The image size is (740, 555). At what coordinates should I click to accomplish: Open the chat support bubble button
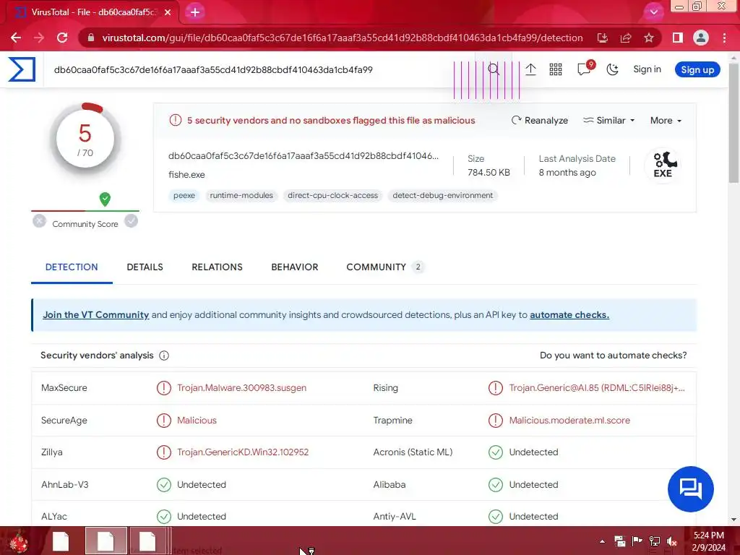click(690, 489)
